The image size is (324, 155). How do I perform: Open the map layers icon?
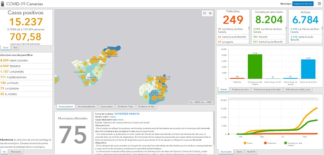(210, 13)
